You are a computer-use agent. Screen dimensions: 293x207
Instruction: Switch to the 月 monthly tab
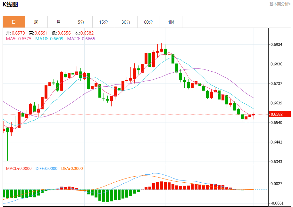pyautogui.click(x=59, y=22)
